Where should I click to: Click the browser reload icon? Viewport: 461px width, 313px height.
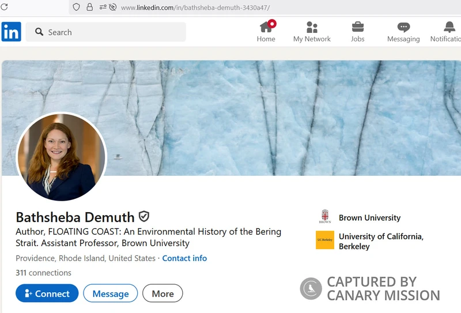click(4, 7)
